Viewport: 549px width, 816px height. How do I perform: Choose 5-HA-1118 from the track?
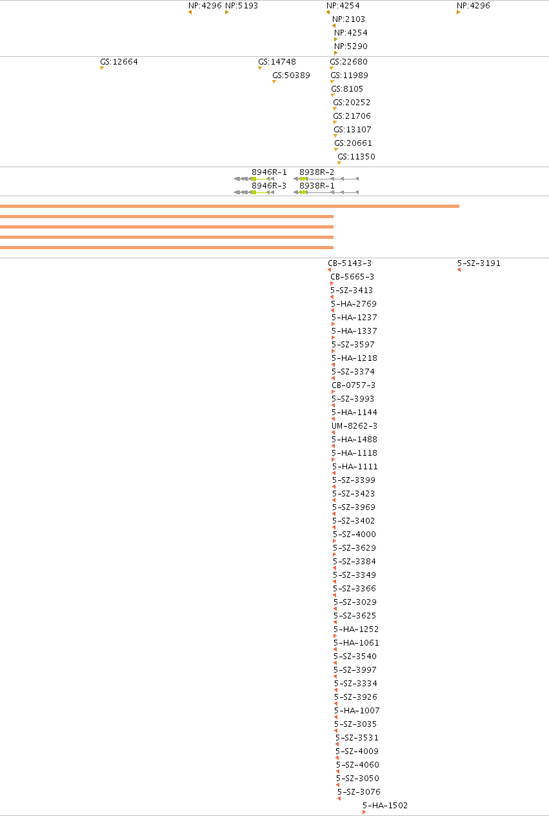coord(355,454)
